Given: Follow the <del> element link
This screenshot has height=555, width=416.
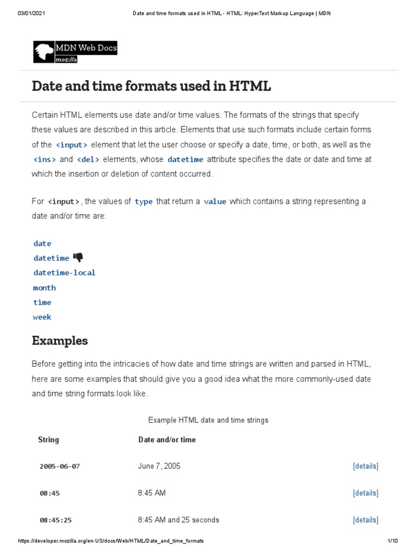Looking at the screenshot, I should pos(88,159).
